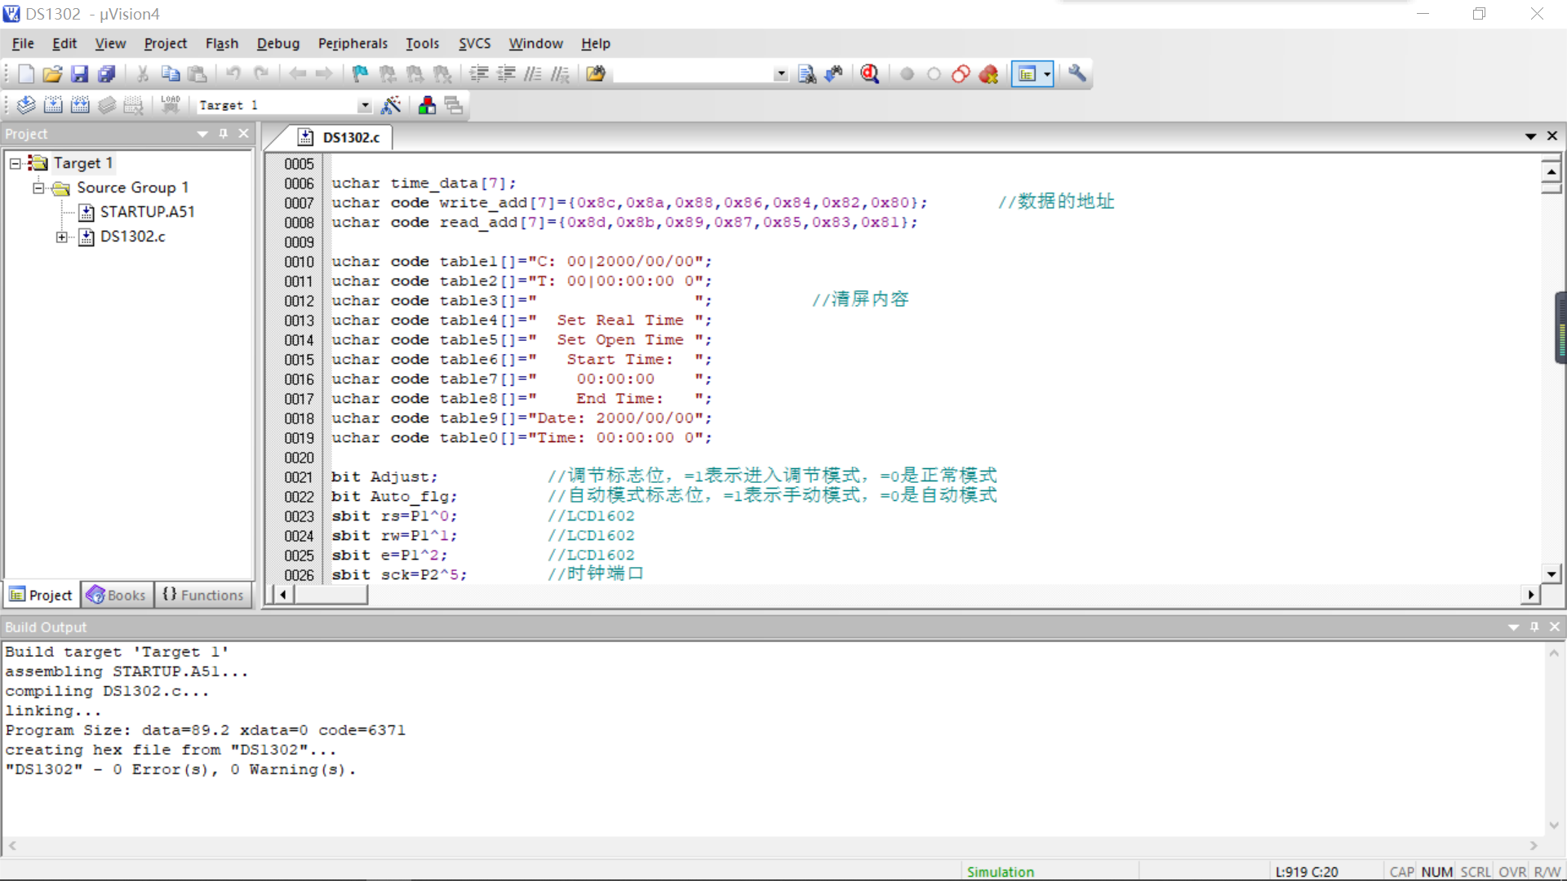
Task: Click the Find icon beside the search box
Action: click(806, 74)
